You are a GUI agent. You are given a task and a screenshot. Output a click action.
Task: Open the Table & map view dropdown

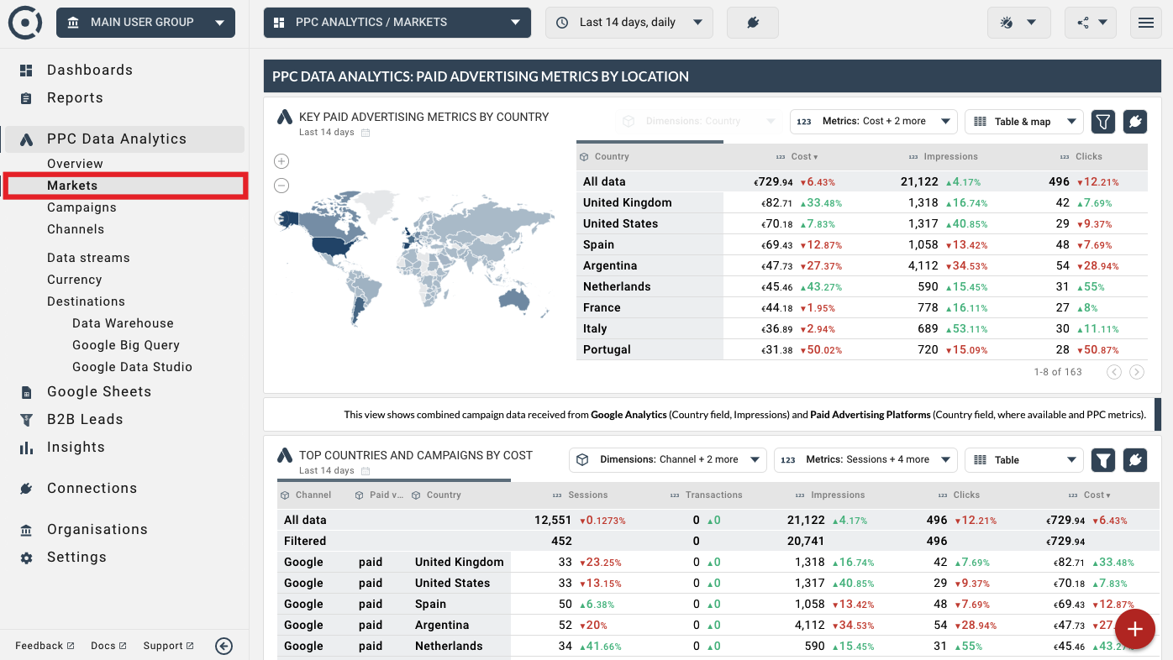pyautogui.click(x=1023, y=122)
